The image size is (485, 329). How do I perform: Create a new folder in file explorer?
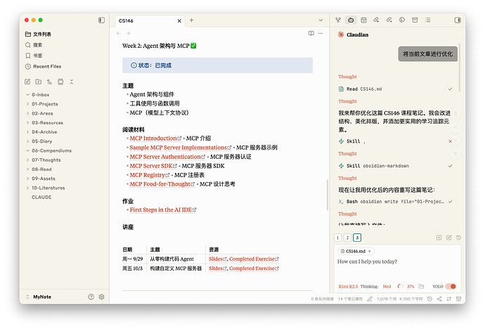click(39, 82)
